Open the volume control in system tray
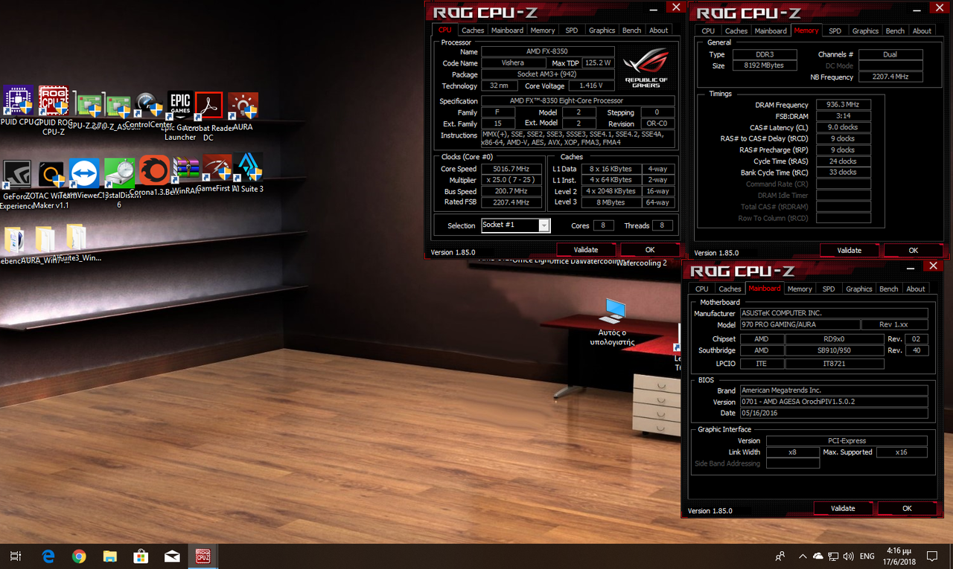The height and width of the screenshot is (569, 953). tap(850, 556)
